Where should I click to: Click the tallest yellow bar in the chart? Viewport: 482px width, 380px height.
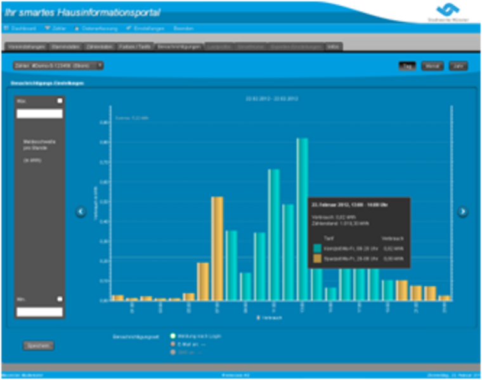pyautogui.click(x=217, y=248)
